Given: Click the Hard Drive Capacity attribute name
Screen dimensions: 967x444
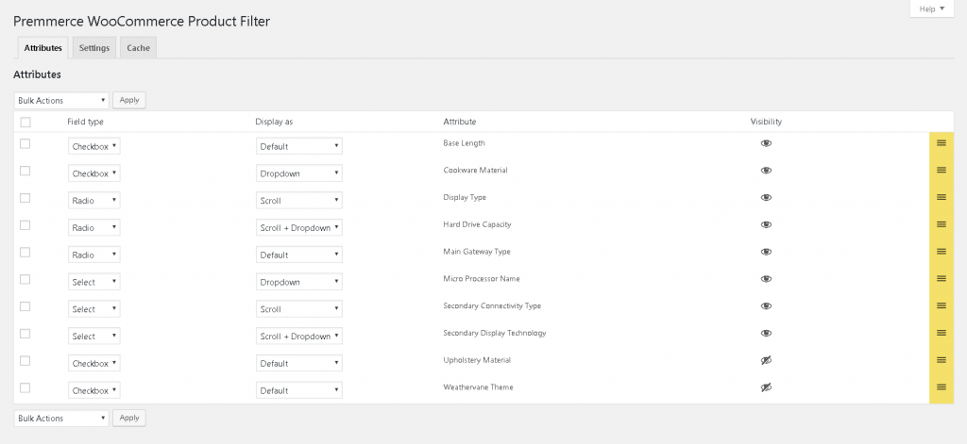Looking at the screenshot, I should click(477, 224).
